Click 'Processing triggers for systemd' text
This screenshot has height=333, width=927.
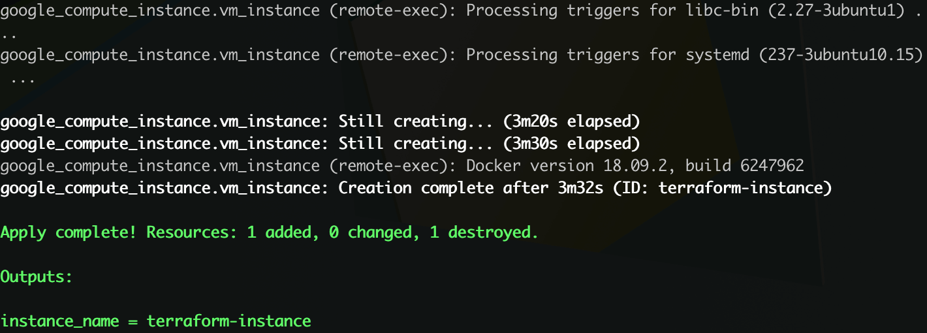608,55
